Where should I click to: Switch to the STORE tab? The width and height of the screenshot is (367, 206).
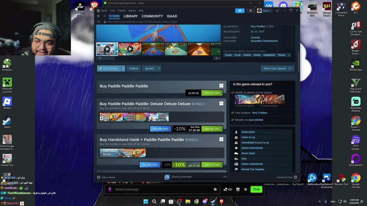click(114, 16)
